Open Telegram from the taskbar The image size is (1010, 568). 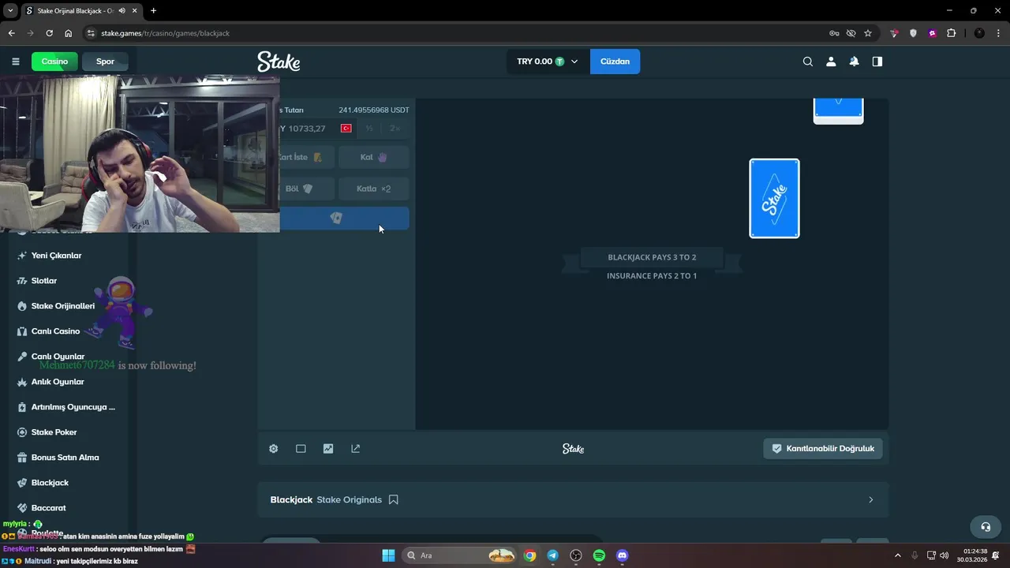(552, 555)
